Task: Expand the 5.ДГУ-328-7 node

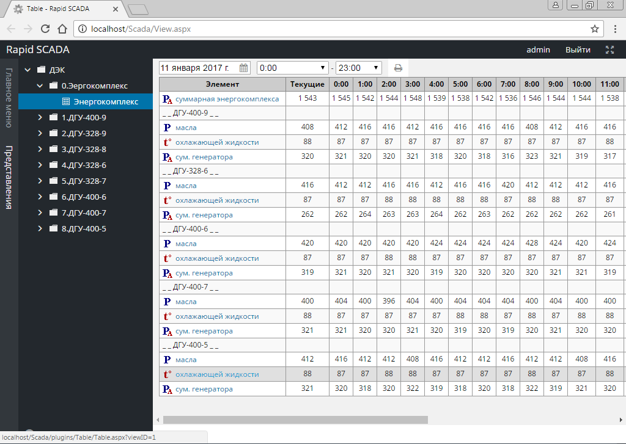Action: point(40,181)
